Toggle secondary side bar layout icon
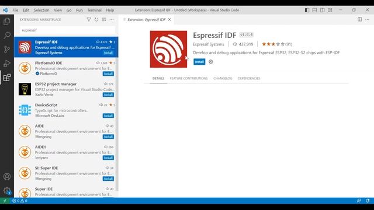Image resolution: width=374 pixels, height=210 pixels. click(x=322, y=10)
